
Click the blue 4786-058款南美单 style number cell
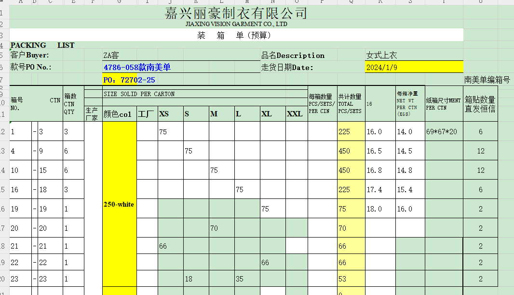(x=137, y=68)
